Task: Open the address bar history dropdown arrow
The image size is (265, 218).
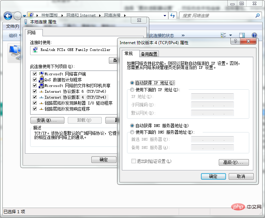Action: pyautogui.click(x=165, y=16)
